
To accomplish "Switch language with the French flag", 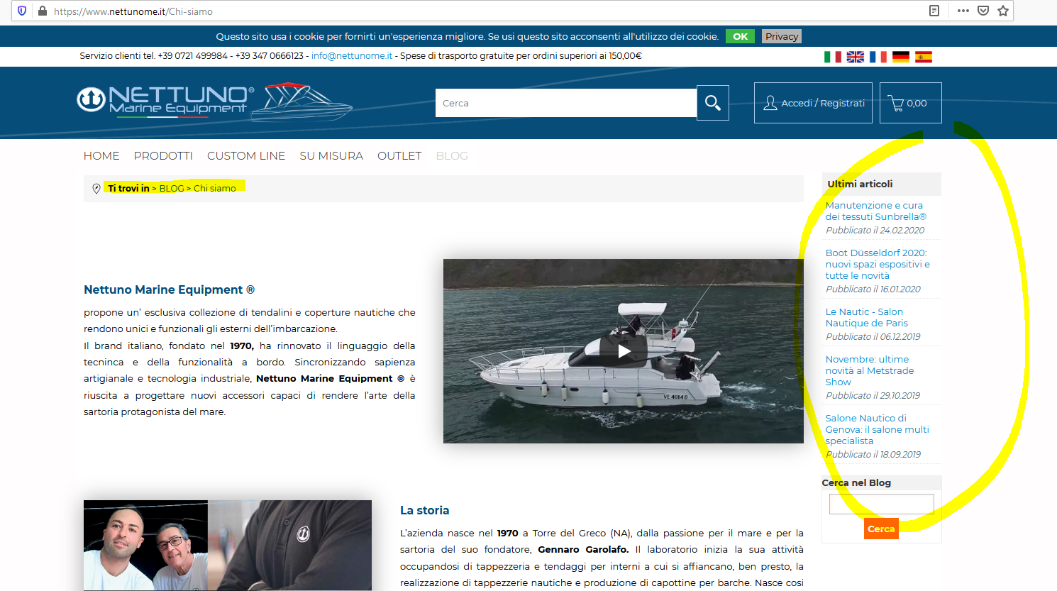I will [x=878, y=57].
